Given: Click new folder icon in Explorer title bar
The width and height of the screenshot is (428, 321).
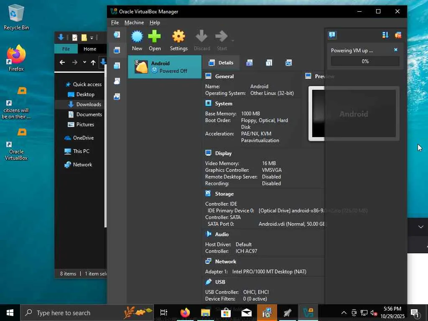Looking at the screenshot, I should pos(84,37).
